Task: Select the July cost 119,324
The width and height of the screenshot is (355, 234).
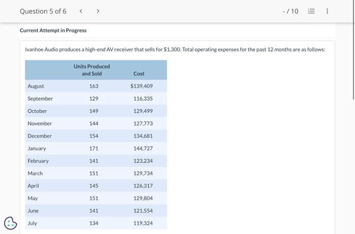Action: coord(143,223)
